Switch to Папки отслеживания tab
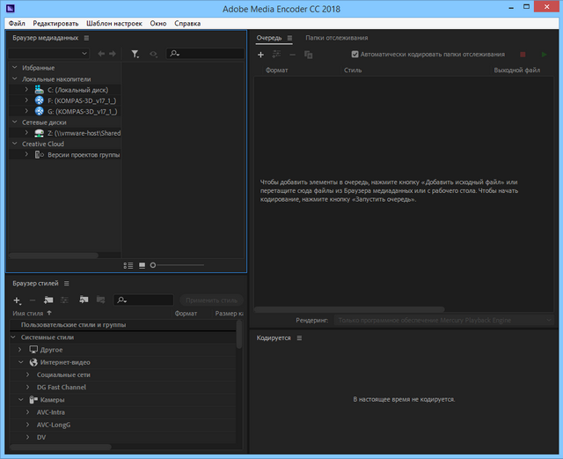Image resolution: width=563 pixels, height=459 pixels. click(336, 38)
